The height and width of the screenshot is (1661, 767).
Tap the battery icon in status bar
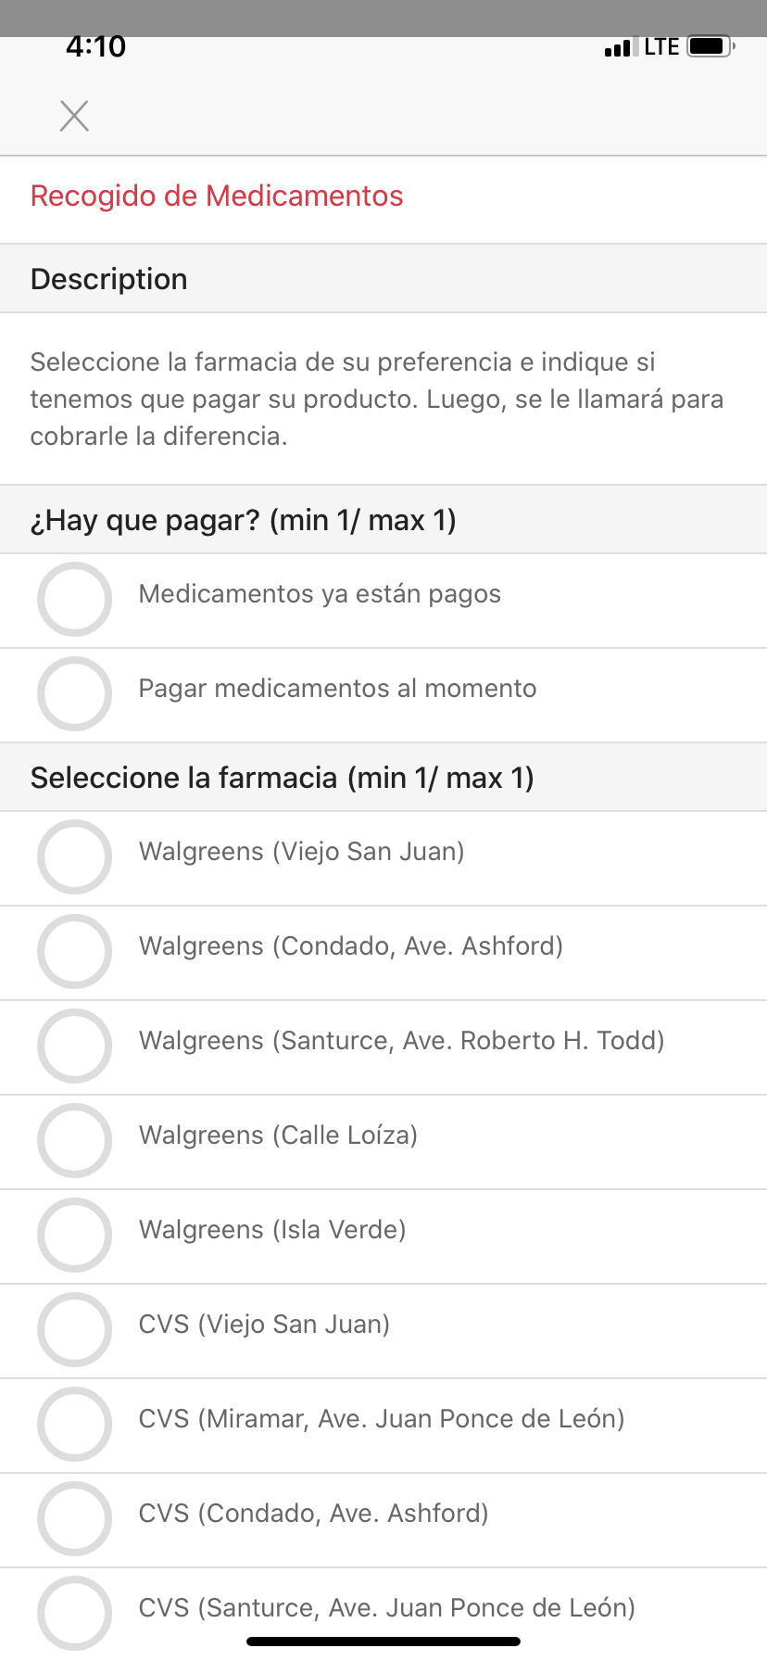710,46
